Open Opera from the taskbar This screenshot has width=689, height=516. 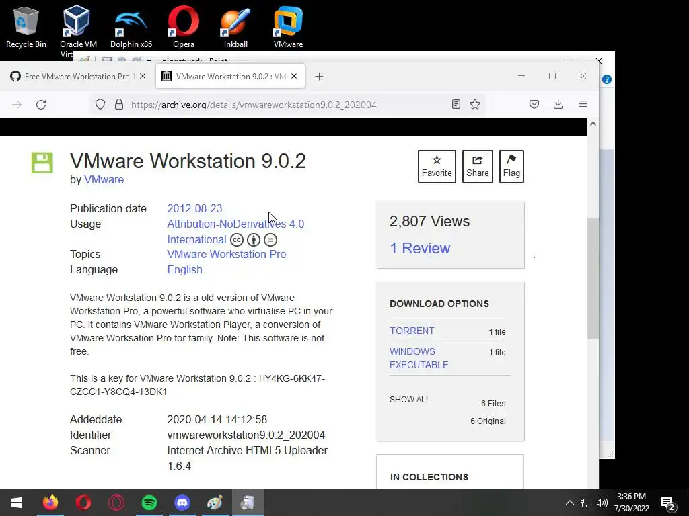83,503
